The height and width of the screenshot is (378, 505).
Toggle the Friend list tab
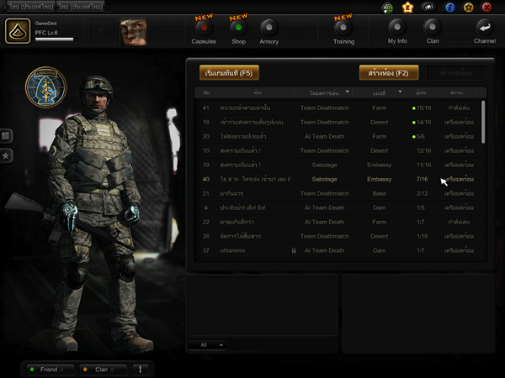(x=50, y=369)
